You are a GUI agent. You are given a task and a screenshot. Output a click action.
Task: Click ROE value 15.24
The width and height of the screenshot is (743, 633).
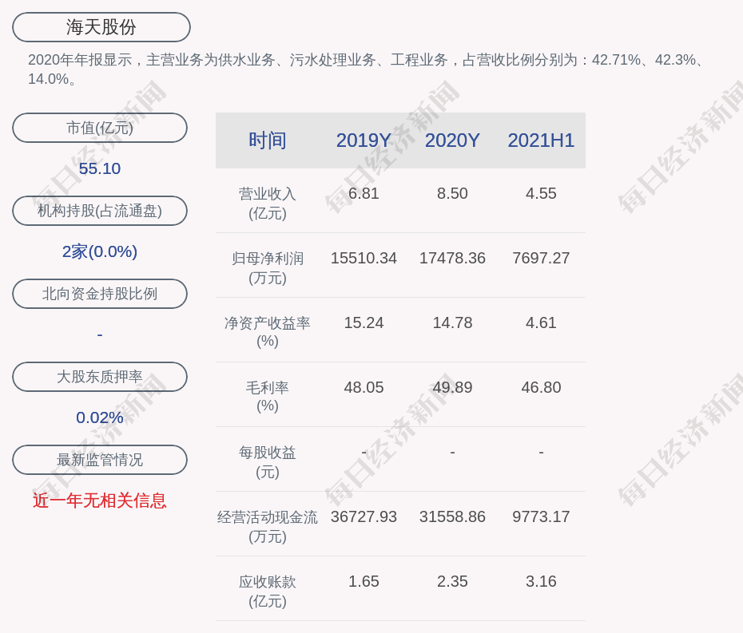(364, 323)
